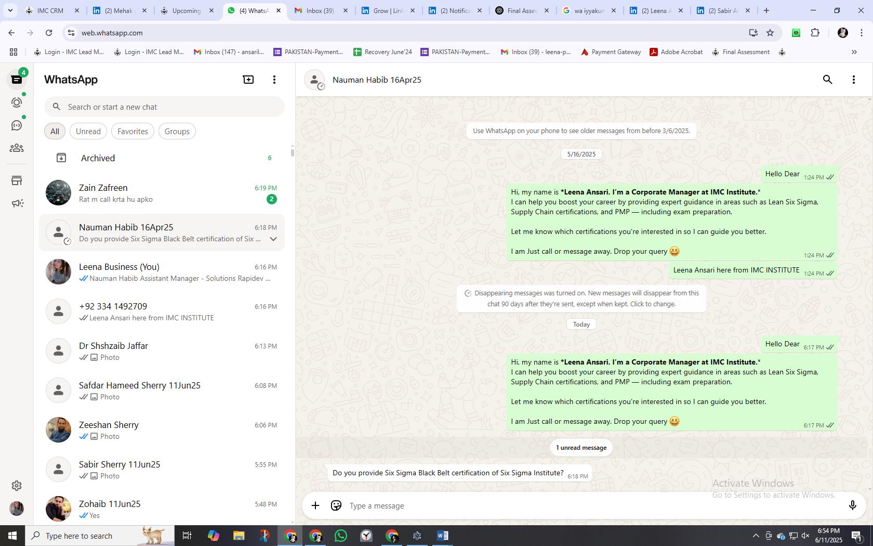Image resolution: width=873 pixels, height=546 pixels.
Task: Open the Status icon in WhatsApp sidebar
Action: [x=17, y=102]
